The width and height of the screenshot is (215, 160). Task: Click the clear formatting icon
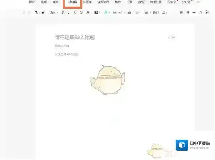coord(43,12)
